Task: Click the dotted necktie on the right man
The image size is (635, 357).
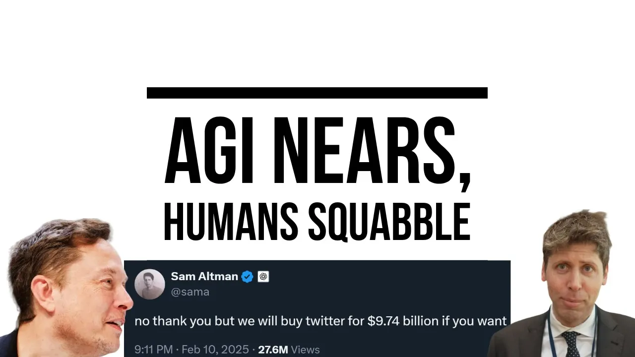Action: click(x=570, y=343)
